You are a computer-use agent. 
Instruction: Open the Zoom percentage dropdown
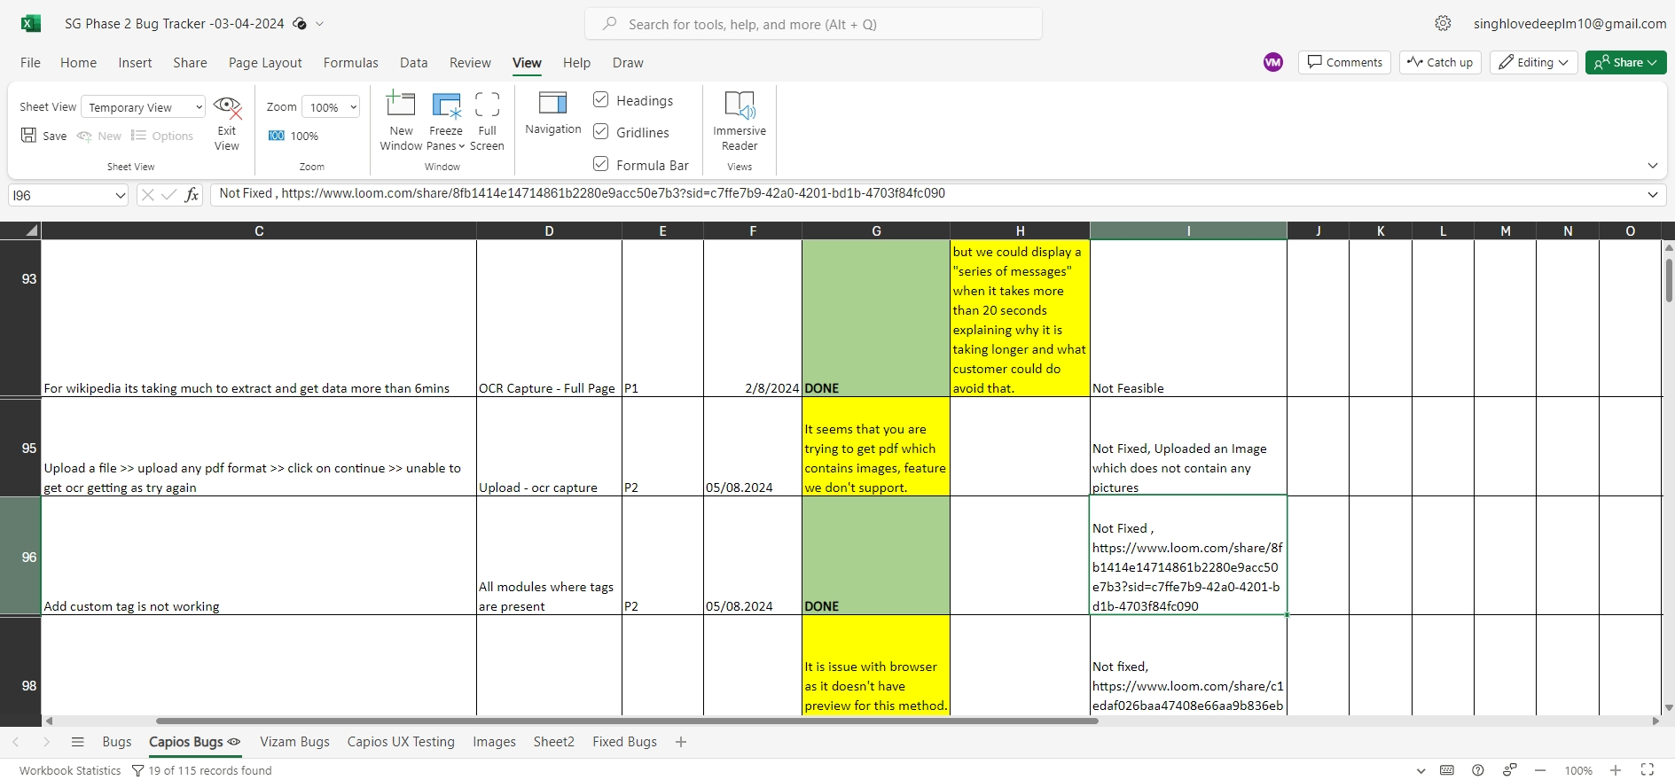click(x=331, y=107)
